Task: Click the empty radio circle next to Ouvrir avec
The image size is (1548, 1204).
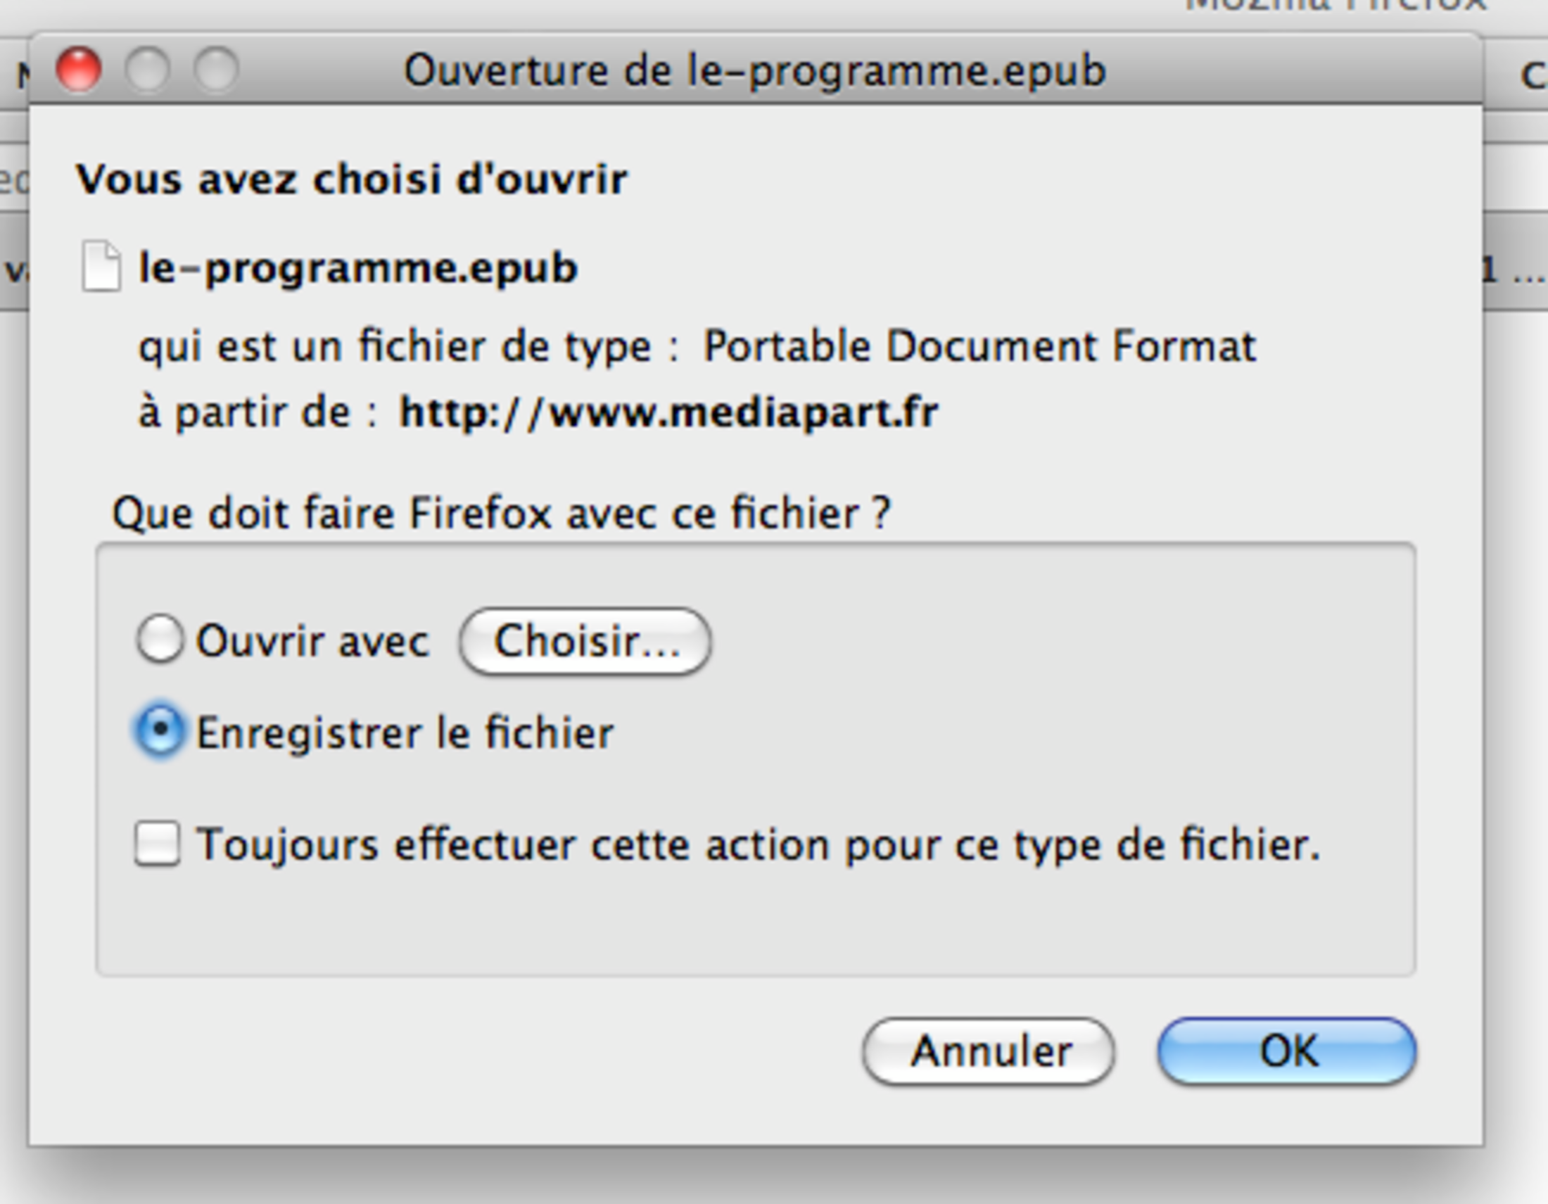Action: [x=160, y=638]
